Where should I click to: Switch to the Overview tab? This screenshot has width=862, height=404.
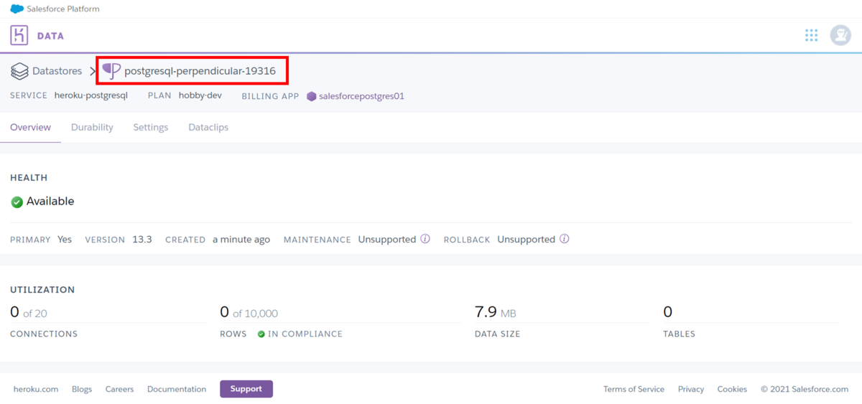coord(30,127)
